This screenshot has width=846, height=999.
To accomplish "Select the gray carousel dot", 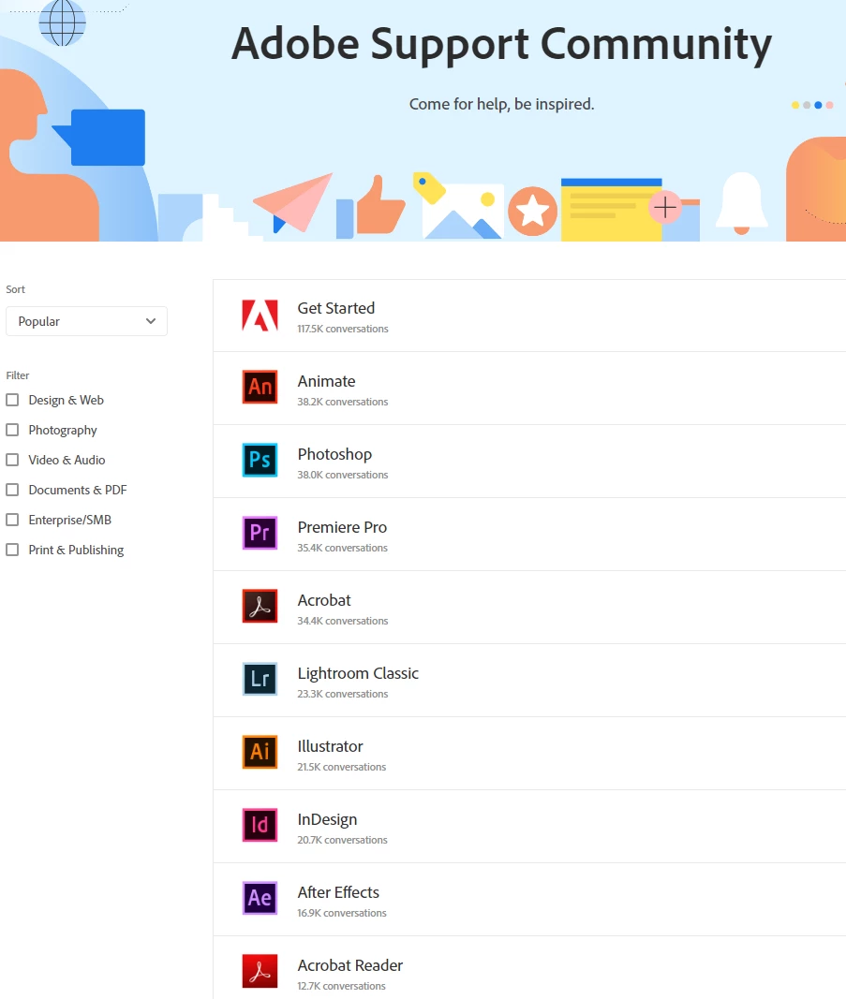I will coord(807,105).
